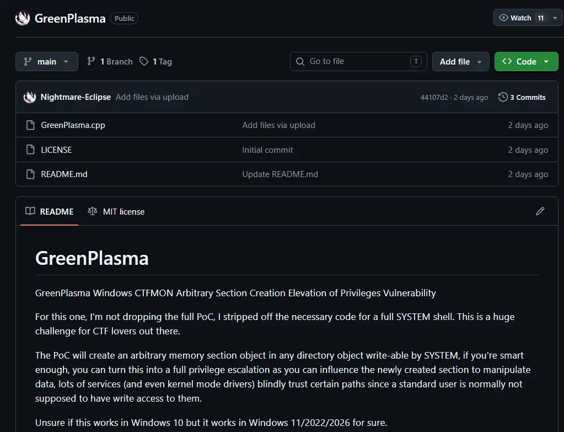Expand the Add file dropdown menu
The height and width of the screenshot is (432, 564).
coord(460,62)
